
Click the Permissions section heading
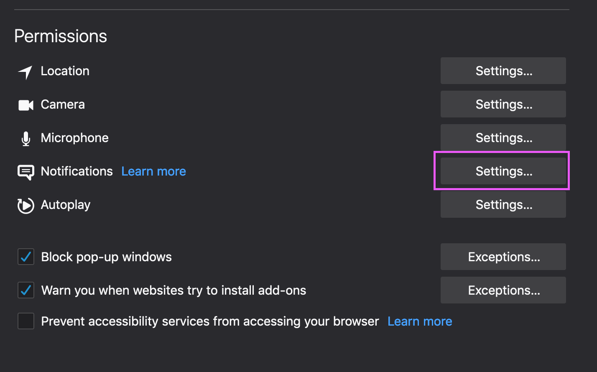click(x=61, y=36)
